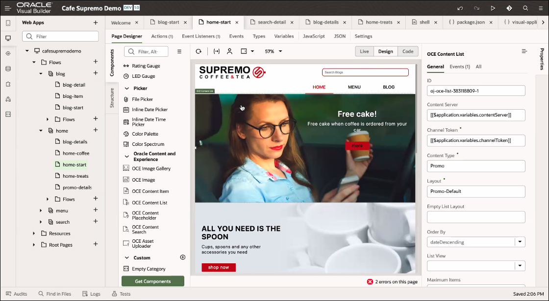Switch to the search-detail tab
This screenshot has height=301, width=549.
click(272, 22)
